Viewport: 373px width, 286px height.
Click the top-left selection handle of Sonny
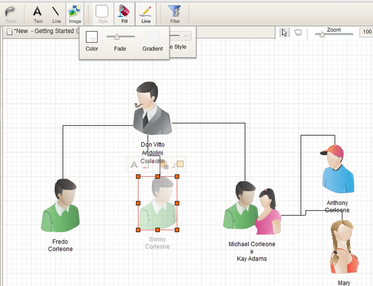(138, 177)
